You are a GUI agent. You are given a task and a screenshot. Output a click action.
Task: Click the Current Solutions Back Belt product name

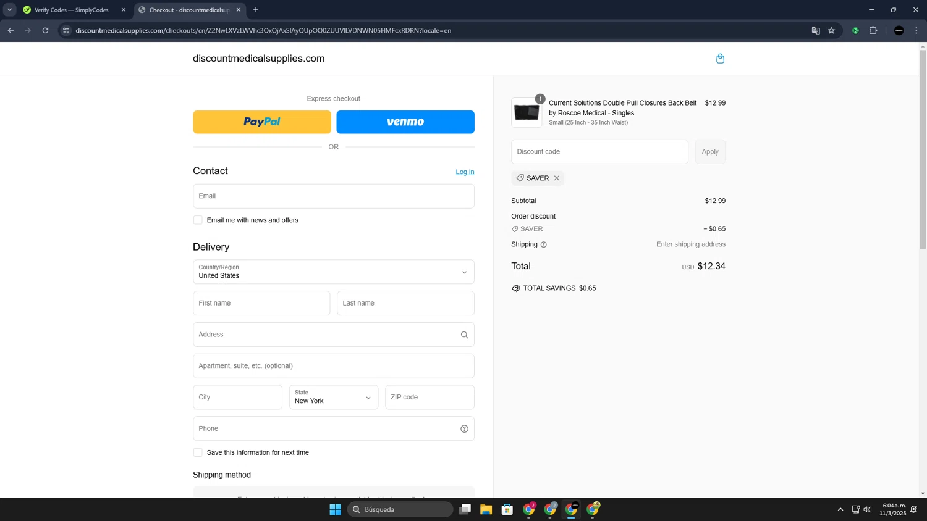[622, 108]
